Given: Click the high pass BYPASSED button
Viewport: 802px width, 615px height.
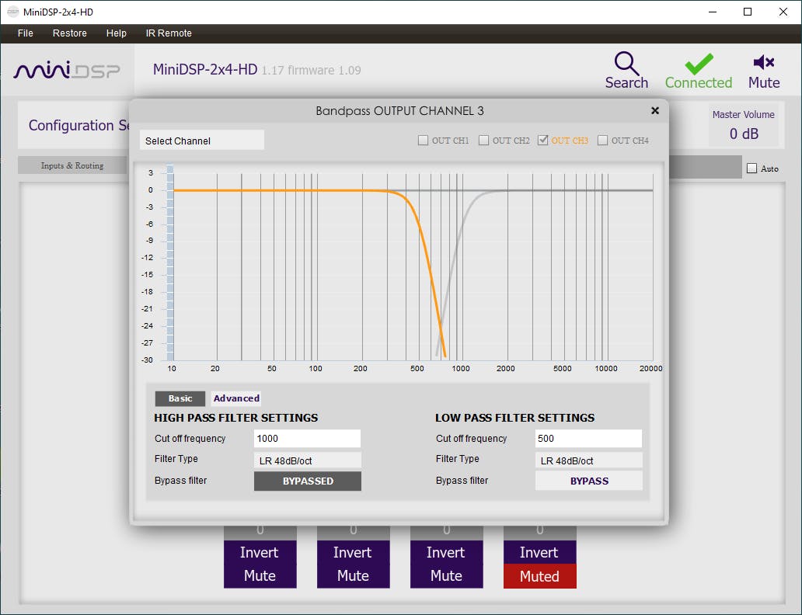Looking at the screenshot, I should (308, 481).
